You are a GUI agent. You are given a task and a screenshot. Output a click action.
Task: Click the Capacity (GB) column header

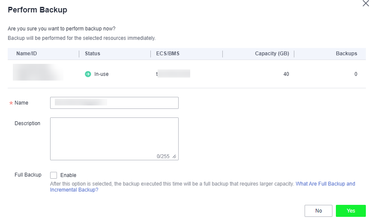[272, 54]
